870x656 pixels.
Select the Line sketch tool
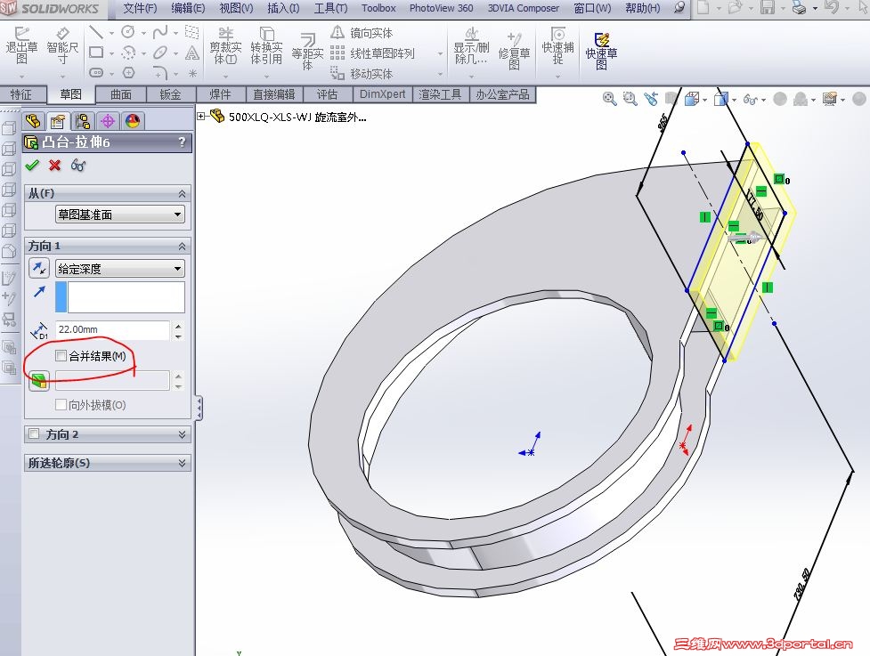coord(96,33)
